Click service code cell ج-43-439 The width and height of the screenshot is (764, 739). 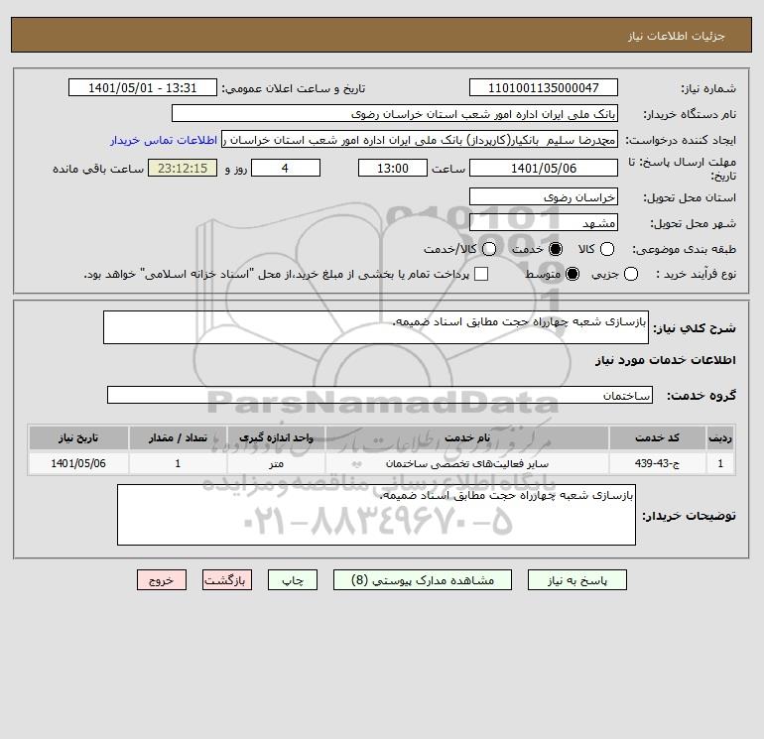(657, 463)
